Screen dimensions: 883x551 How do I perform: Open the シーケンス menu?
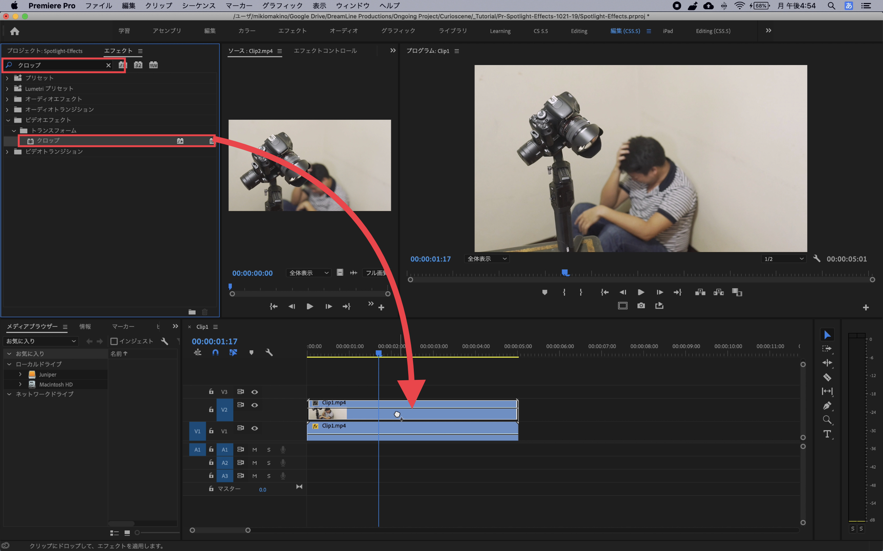(199, 6)
